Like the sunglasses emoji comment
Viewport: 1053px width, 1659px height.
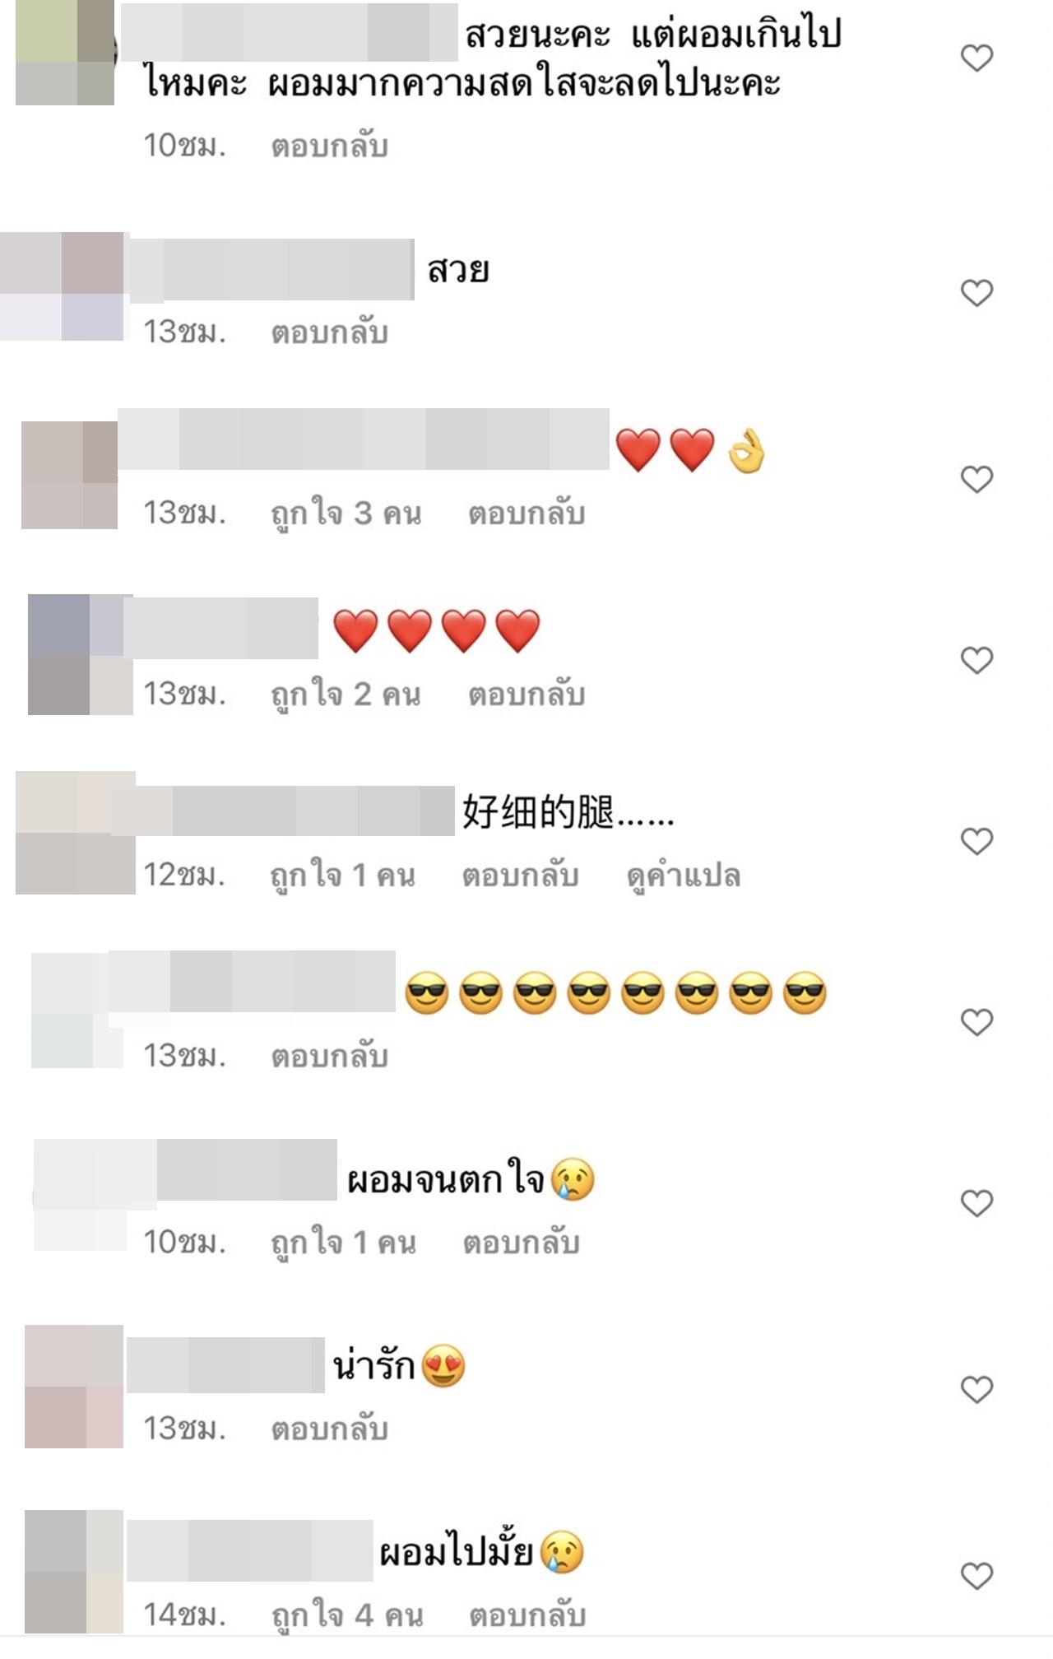click(x=976, y=1022)
